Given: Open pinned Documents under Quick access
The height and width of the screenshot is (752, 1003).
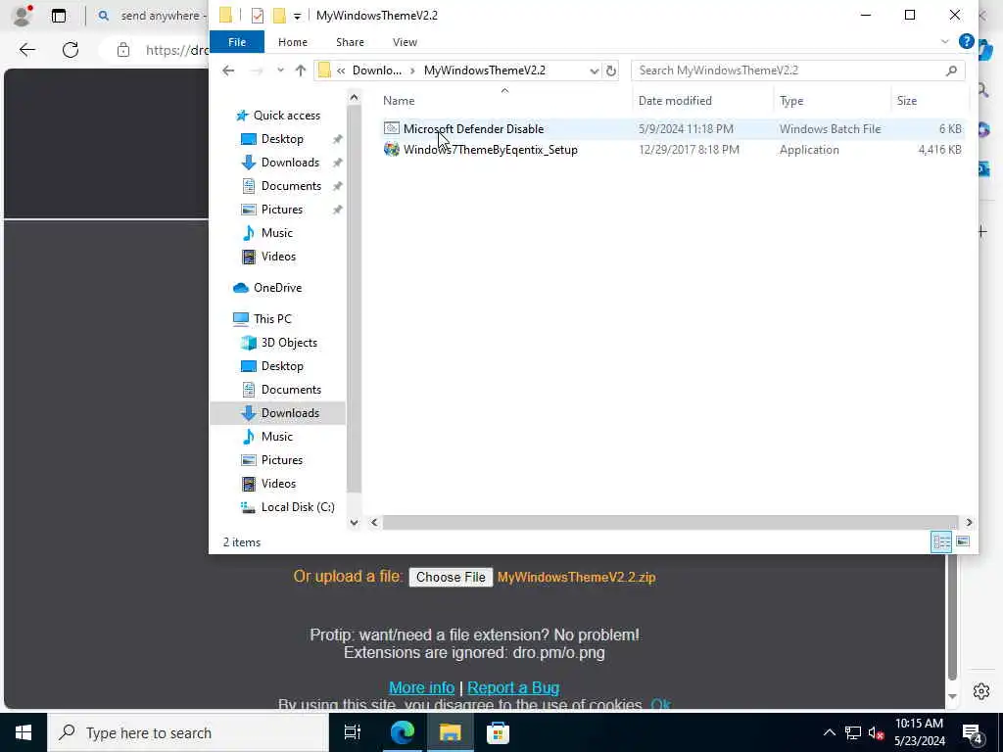Looking at the screenshot, I should (x=291, y=186).
